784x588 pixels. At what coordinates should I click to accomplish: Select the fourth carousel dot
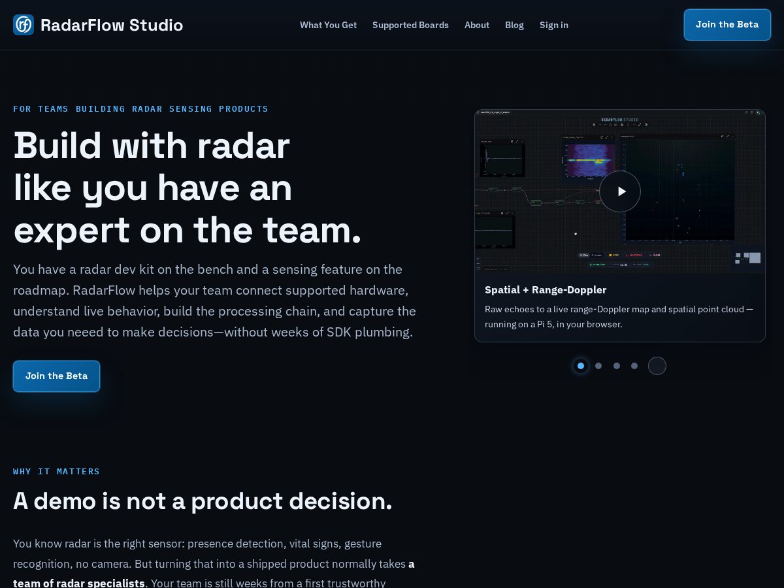tap(634, 366)
